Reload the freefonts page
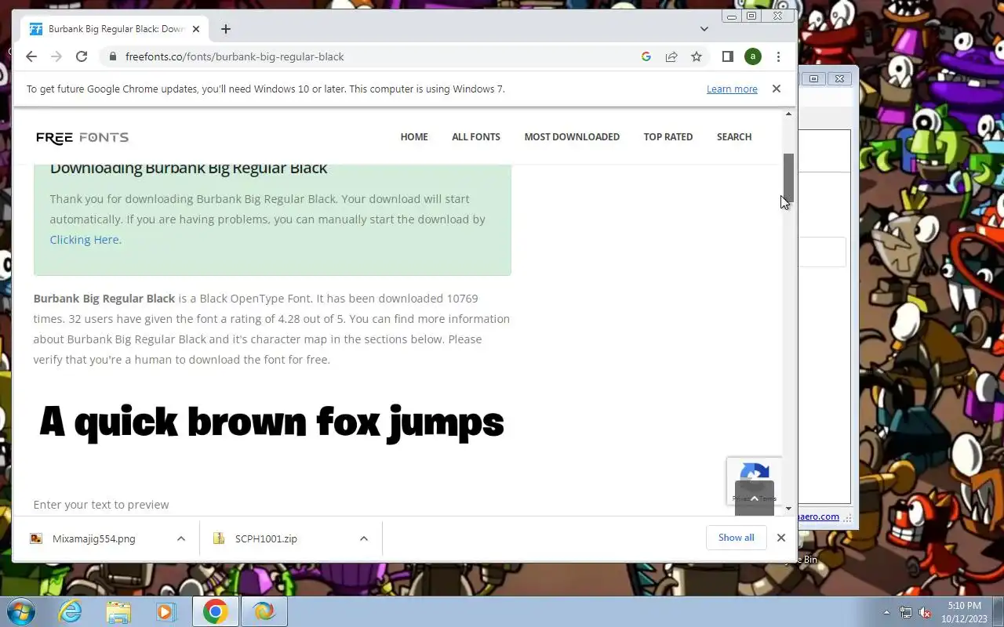 (x=82, y=56)
